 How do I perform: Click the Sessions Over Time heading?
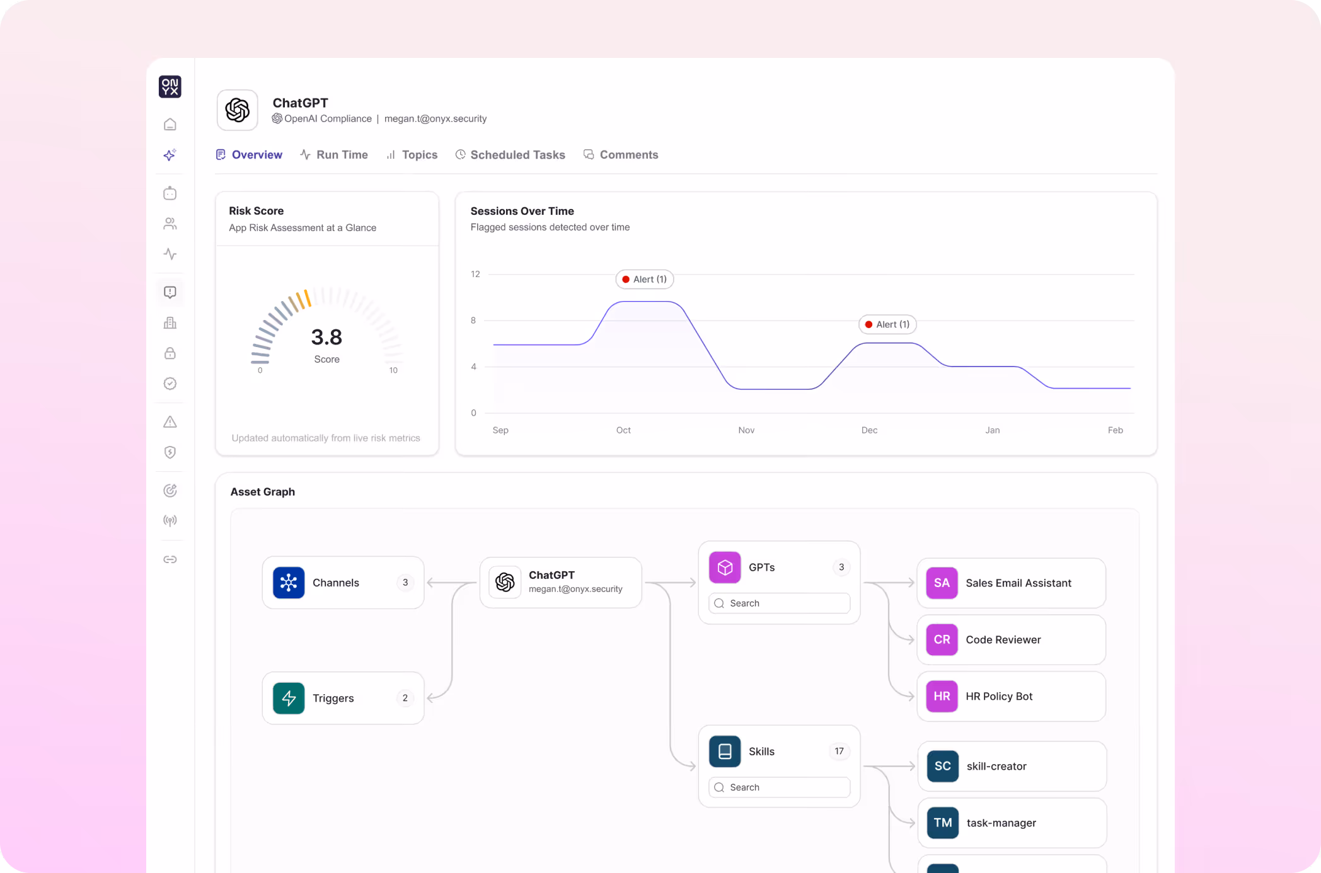[x=522, y=211]
